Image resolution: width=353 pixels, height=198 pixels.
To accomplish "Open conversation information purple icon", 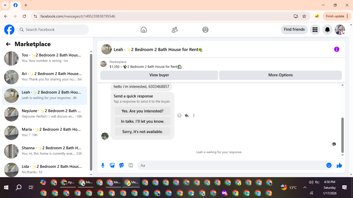I will click(336, 49).
